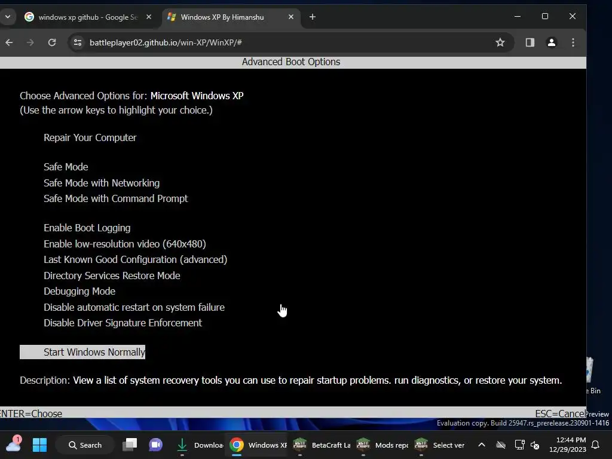The height and width of the screenshot is (459, 612).
Task: Close the Windows XP By Himanshu tab
Action: tap(291, 17)
